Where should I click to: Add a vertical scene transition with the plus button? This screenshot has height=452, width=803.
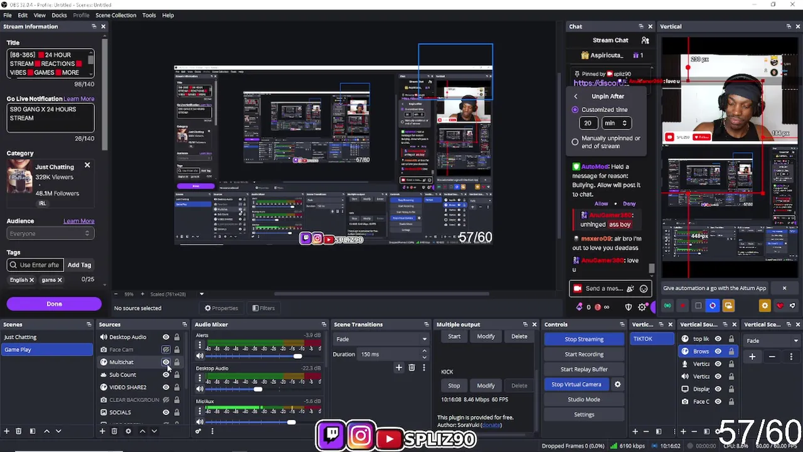pyautogui.click(x=752, y=357)
